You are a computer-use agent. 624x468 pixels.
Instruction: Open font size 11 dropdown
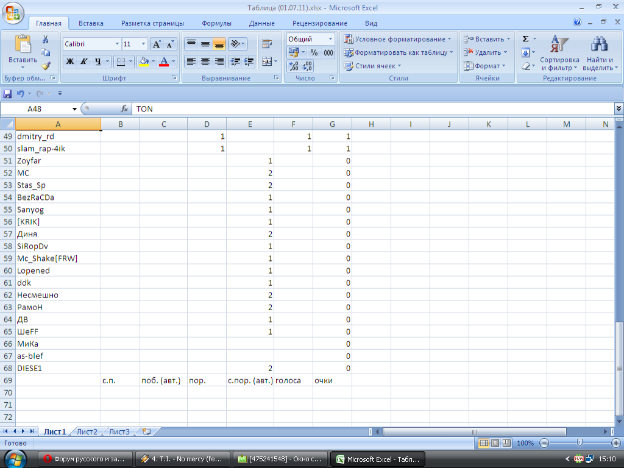tap(143, 44)
